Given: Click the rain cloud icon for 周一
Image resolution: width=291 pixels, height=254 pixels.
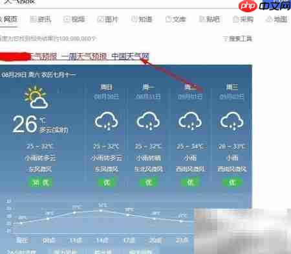Looking at the screenshot, I should click(148, 121).
